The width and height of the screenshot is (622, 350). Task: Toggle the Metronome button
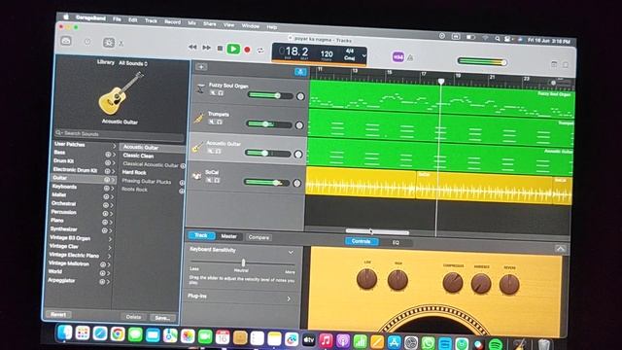[x=410, y=58]
